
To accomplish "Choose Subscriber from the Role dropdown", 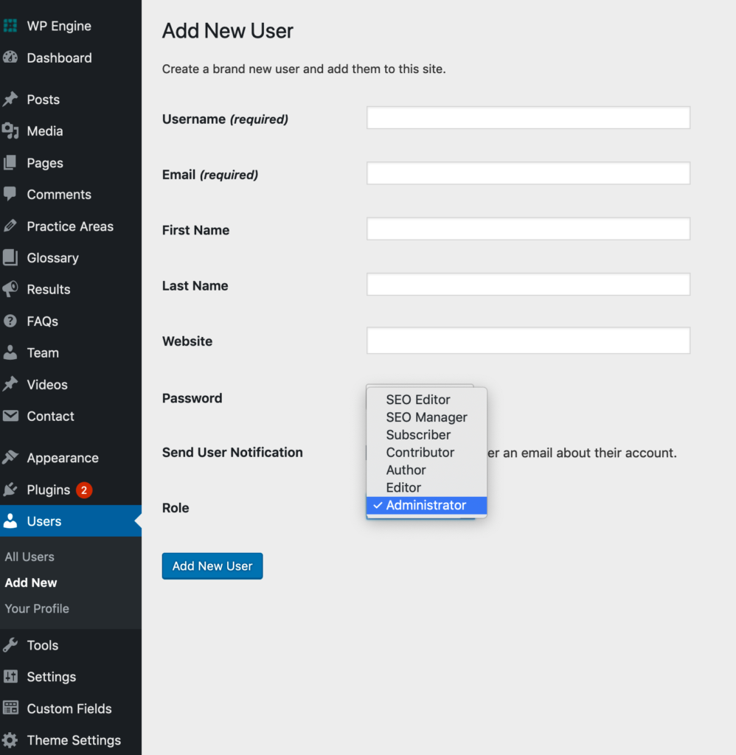I will tap(417, 434).
